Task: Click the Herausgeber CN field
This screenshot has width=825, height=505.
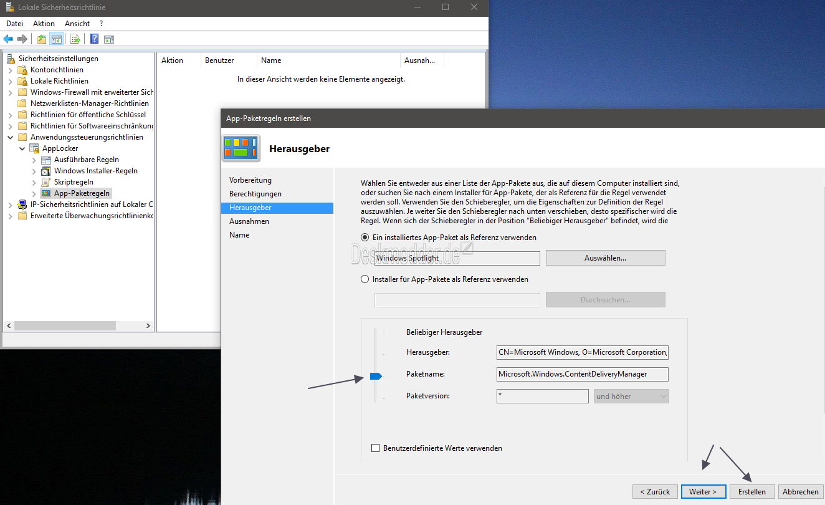Action: click(x=583, y=352)
